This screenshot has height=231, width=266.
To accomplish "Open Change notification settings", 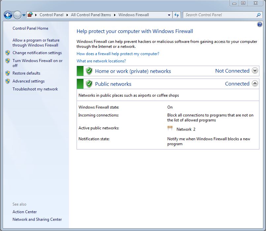I will (x=37, y=53).
